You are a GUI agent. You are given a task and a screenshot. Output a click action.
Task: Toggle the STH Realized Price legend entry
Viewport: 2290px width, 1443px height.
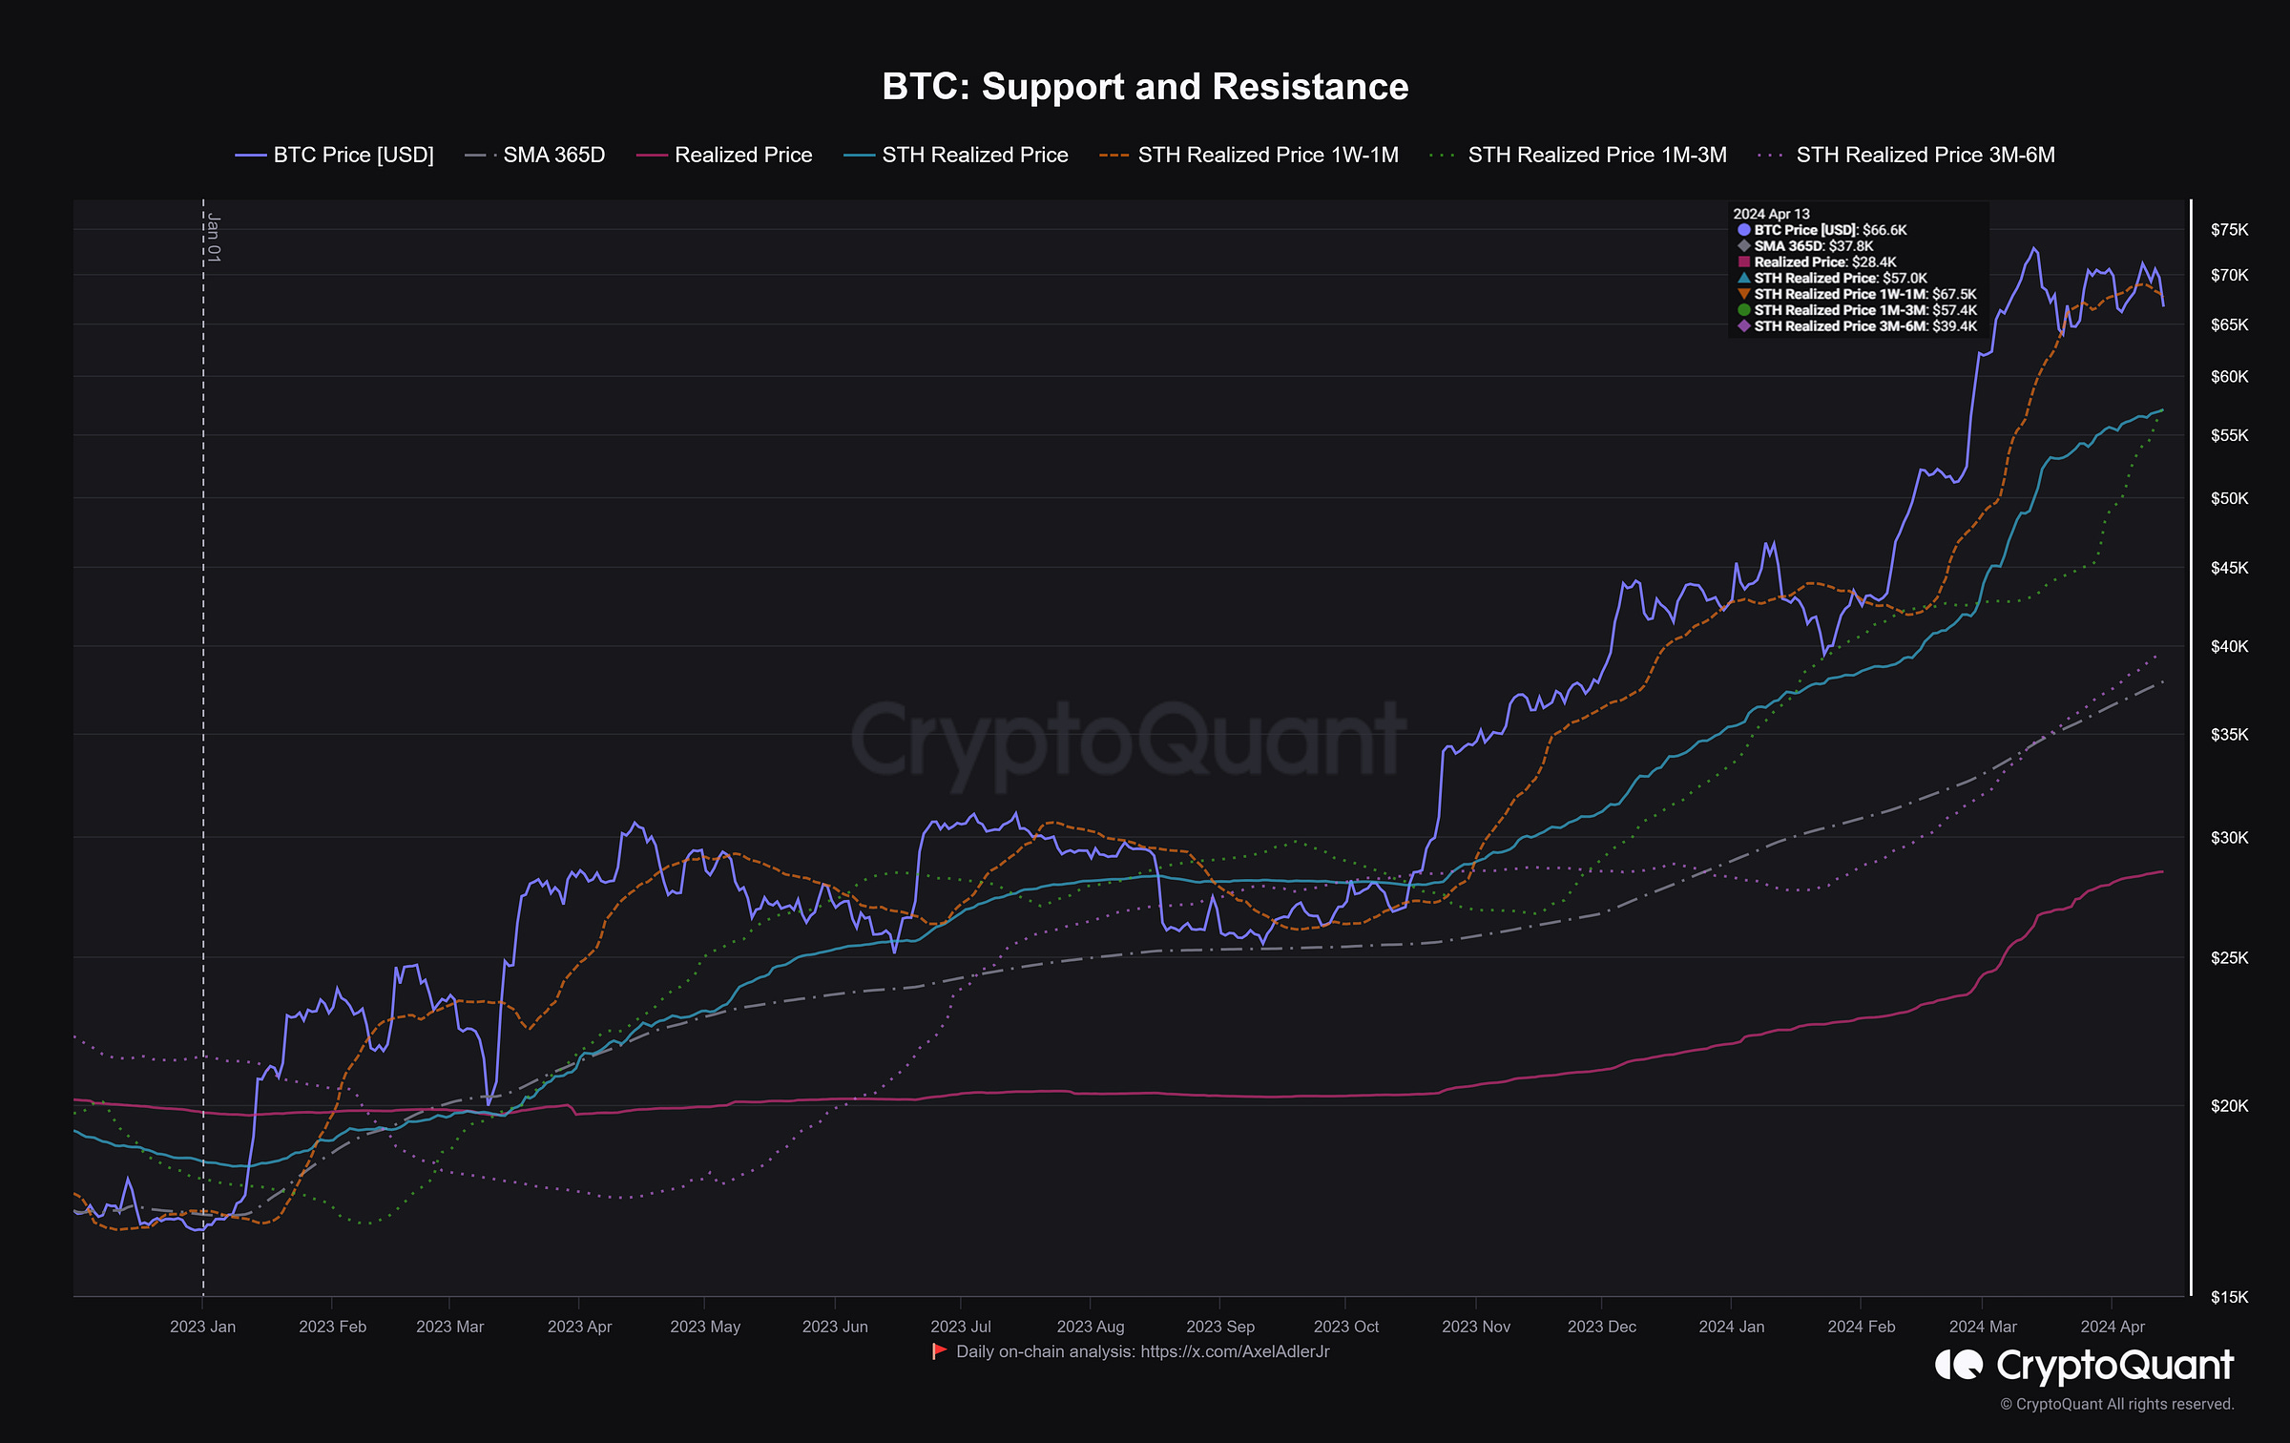(x=956, y=155)
